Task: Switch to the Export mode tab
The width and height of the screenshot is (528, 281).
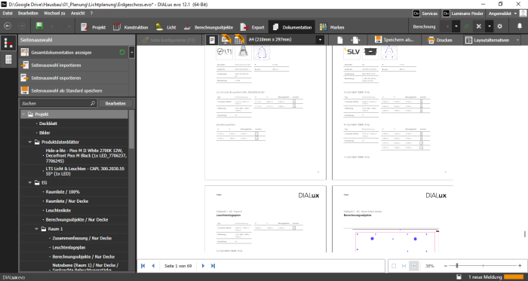Action: coord(252,27)
